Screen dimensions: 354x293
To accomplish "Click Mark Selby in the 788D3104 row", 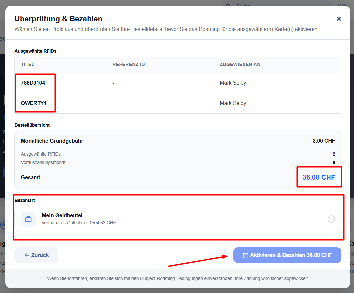I will click(233, 83).
